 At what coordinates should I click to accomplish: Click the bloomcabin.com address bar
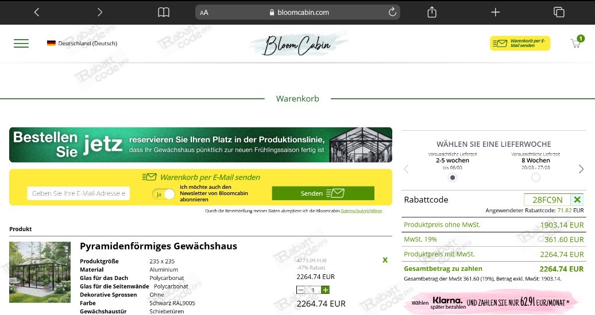coord(297,12)
